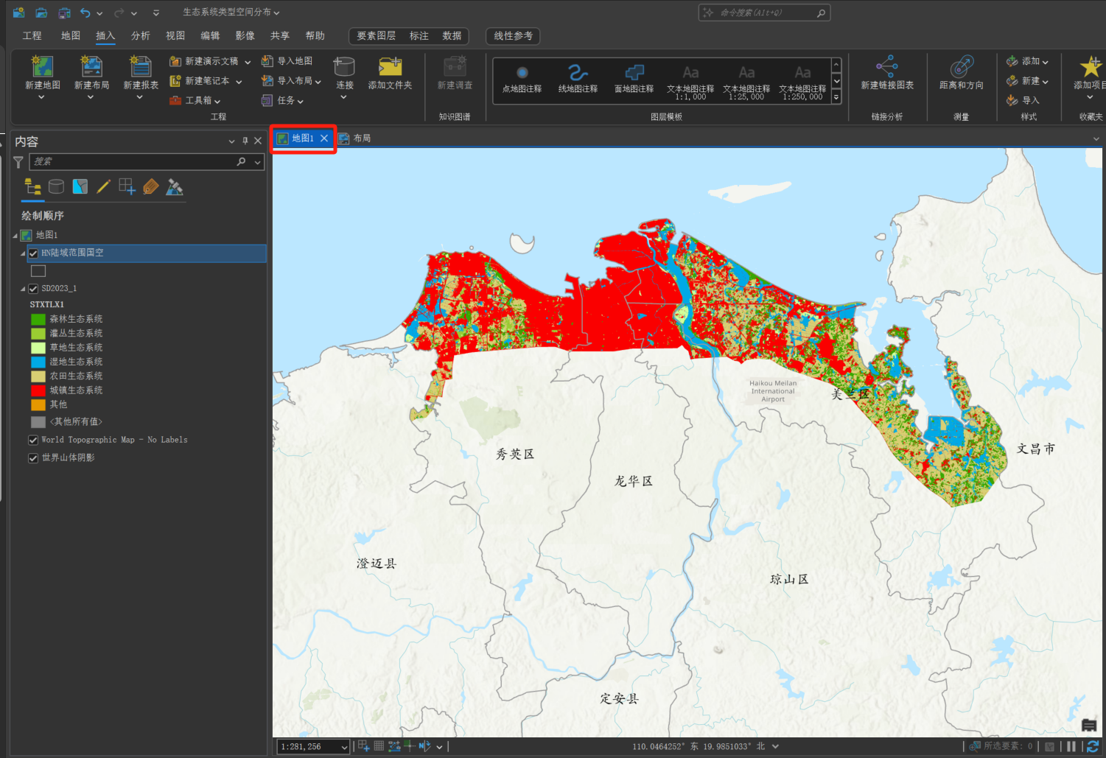Toggle visibility of SD2023_1 layer
The image size is (1106, 758).
pos(33,289)
